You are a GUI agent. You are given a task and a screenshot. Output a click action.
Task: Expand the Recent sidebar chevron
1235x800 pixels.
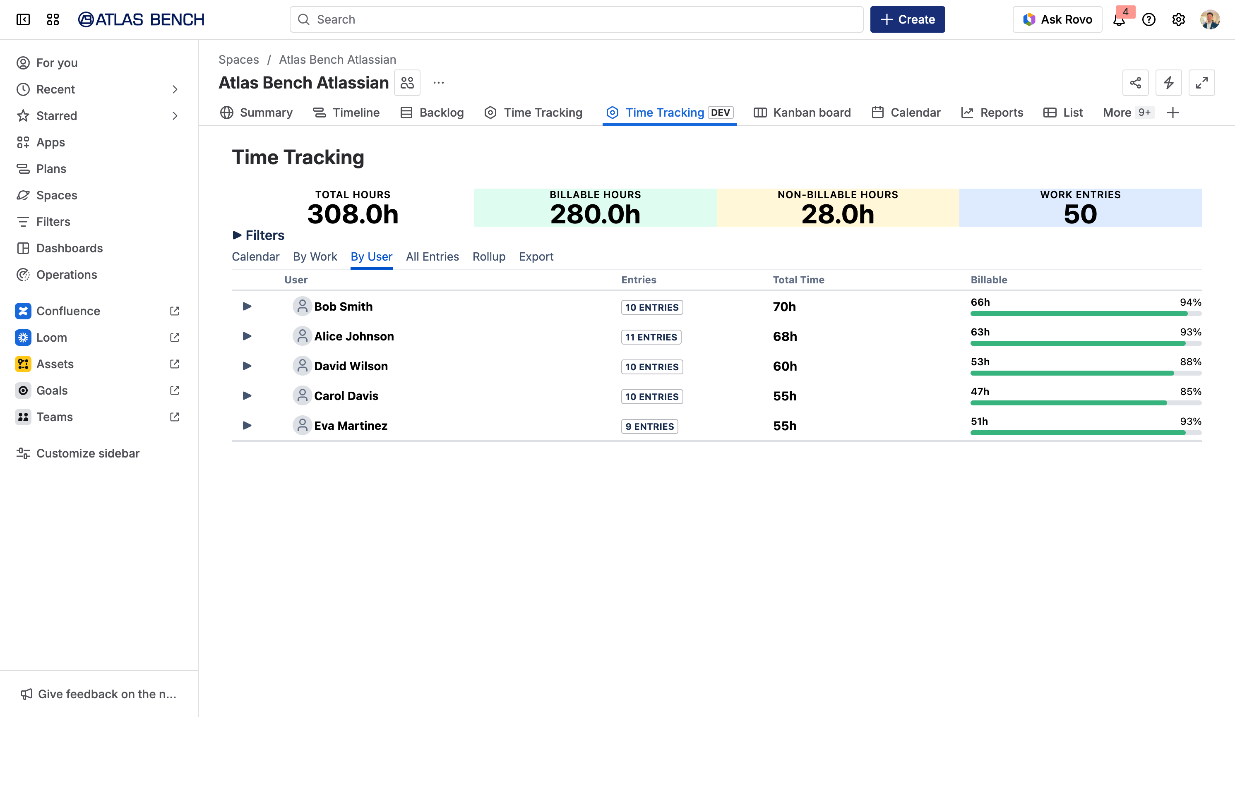click(x=175, y=89)
